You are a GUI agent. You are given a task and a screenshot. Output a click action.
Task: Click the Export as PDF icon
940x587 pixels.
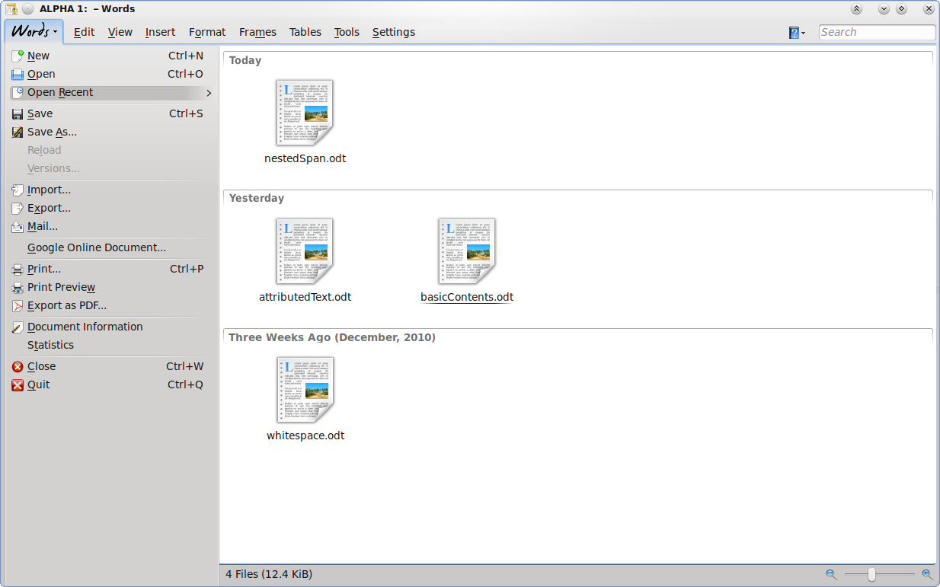tap(18, 305)
